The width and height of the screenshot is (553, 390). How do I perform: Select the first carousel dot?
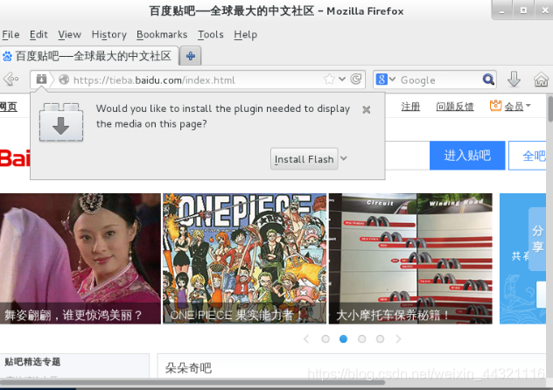pyautogui.click(x=325, y=339)
